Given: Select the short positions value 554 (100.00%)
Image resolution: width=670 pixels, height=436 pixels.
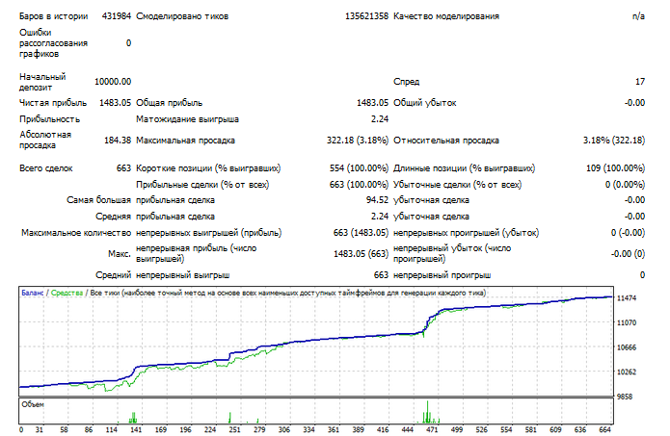Looking at the screenshot, I should [x=359, y=168].
